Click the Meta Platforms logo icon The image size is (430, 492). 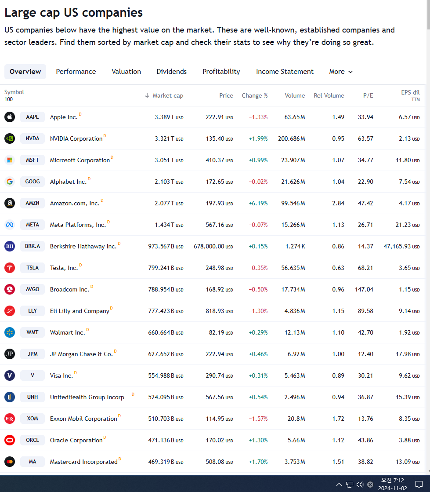coord(10,225)
